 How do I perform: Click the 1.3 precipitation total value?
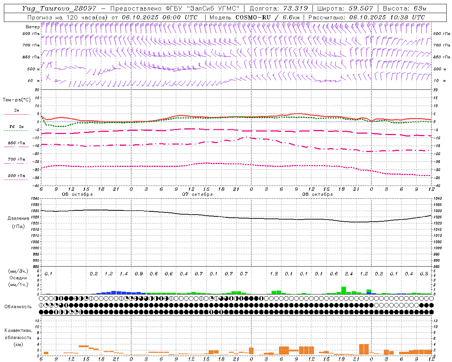click(x=274, y=274)
